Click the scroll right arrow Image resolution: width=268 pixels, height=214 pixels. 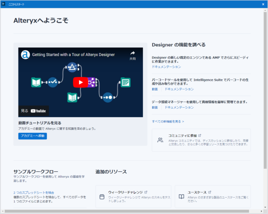pyautogui.click(x=261, y=211)
